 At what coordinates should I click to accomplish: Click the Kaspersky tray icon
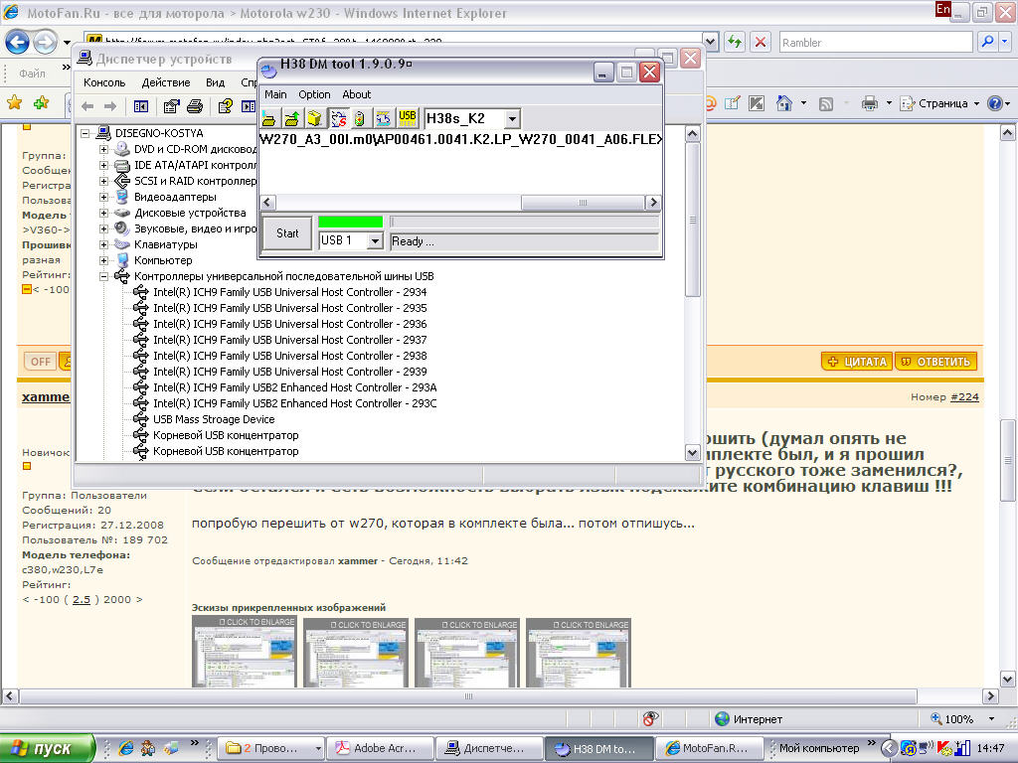(x=944, y=748)
